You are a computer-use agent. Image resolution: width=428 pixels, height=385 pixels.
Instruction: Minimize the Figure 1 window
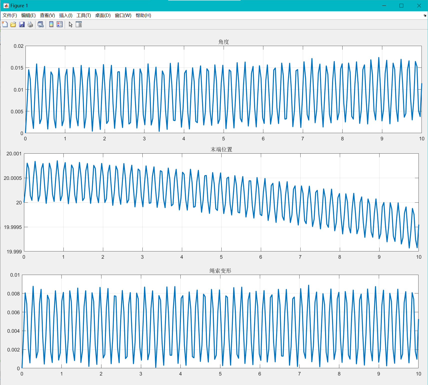pos(384,6)
